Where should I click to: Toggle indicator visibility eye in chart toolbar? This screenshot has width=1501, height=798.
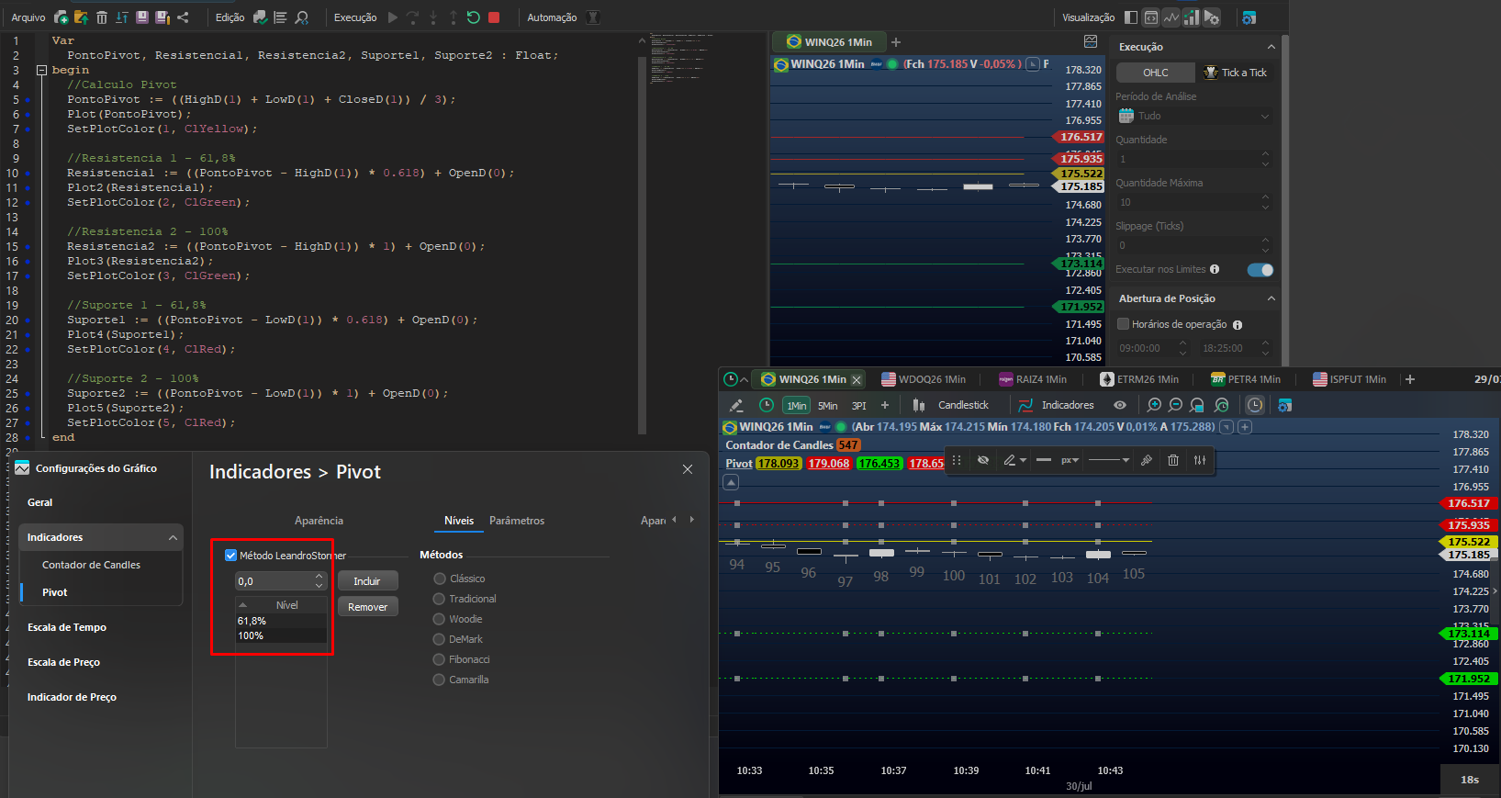point(1120,405)
